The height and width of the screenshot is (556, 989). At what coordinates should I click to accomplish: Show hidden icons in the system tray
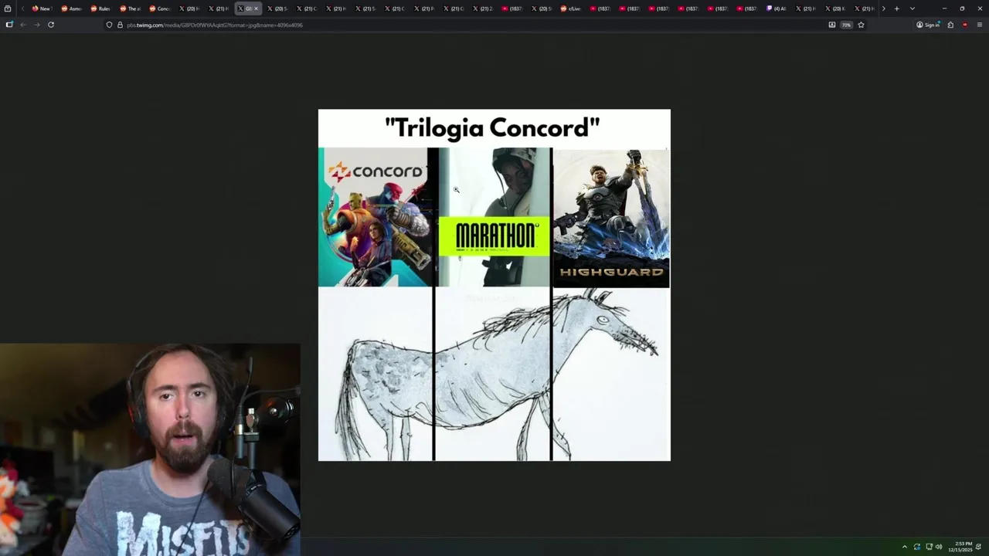point(905,547)
